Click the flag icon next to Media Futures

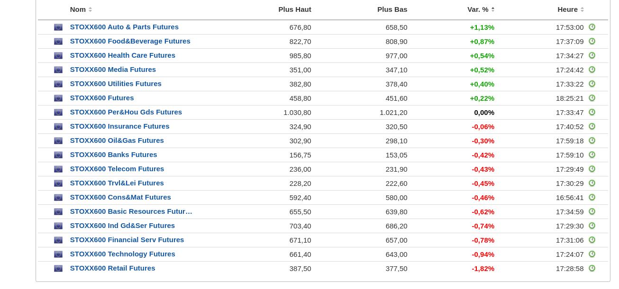pyautogui.click(x=58, y=70)
